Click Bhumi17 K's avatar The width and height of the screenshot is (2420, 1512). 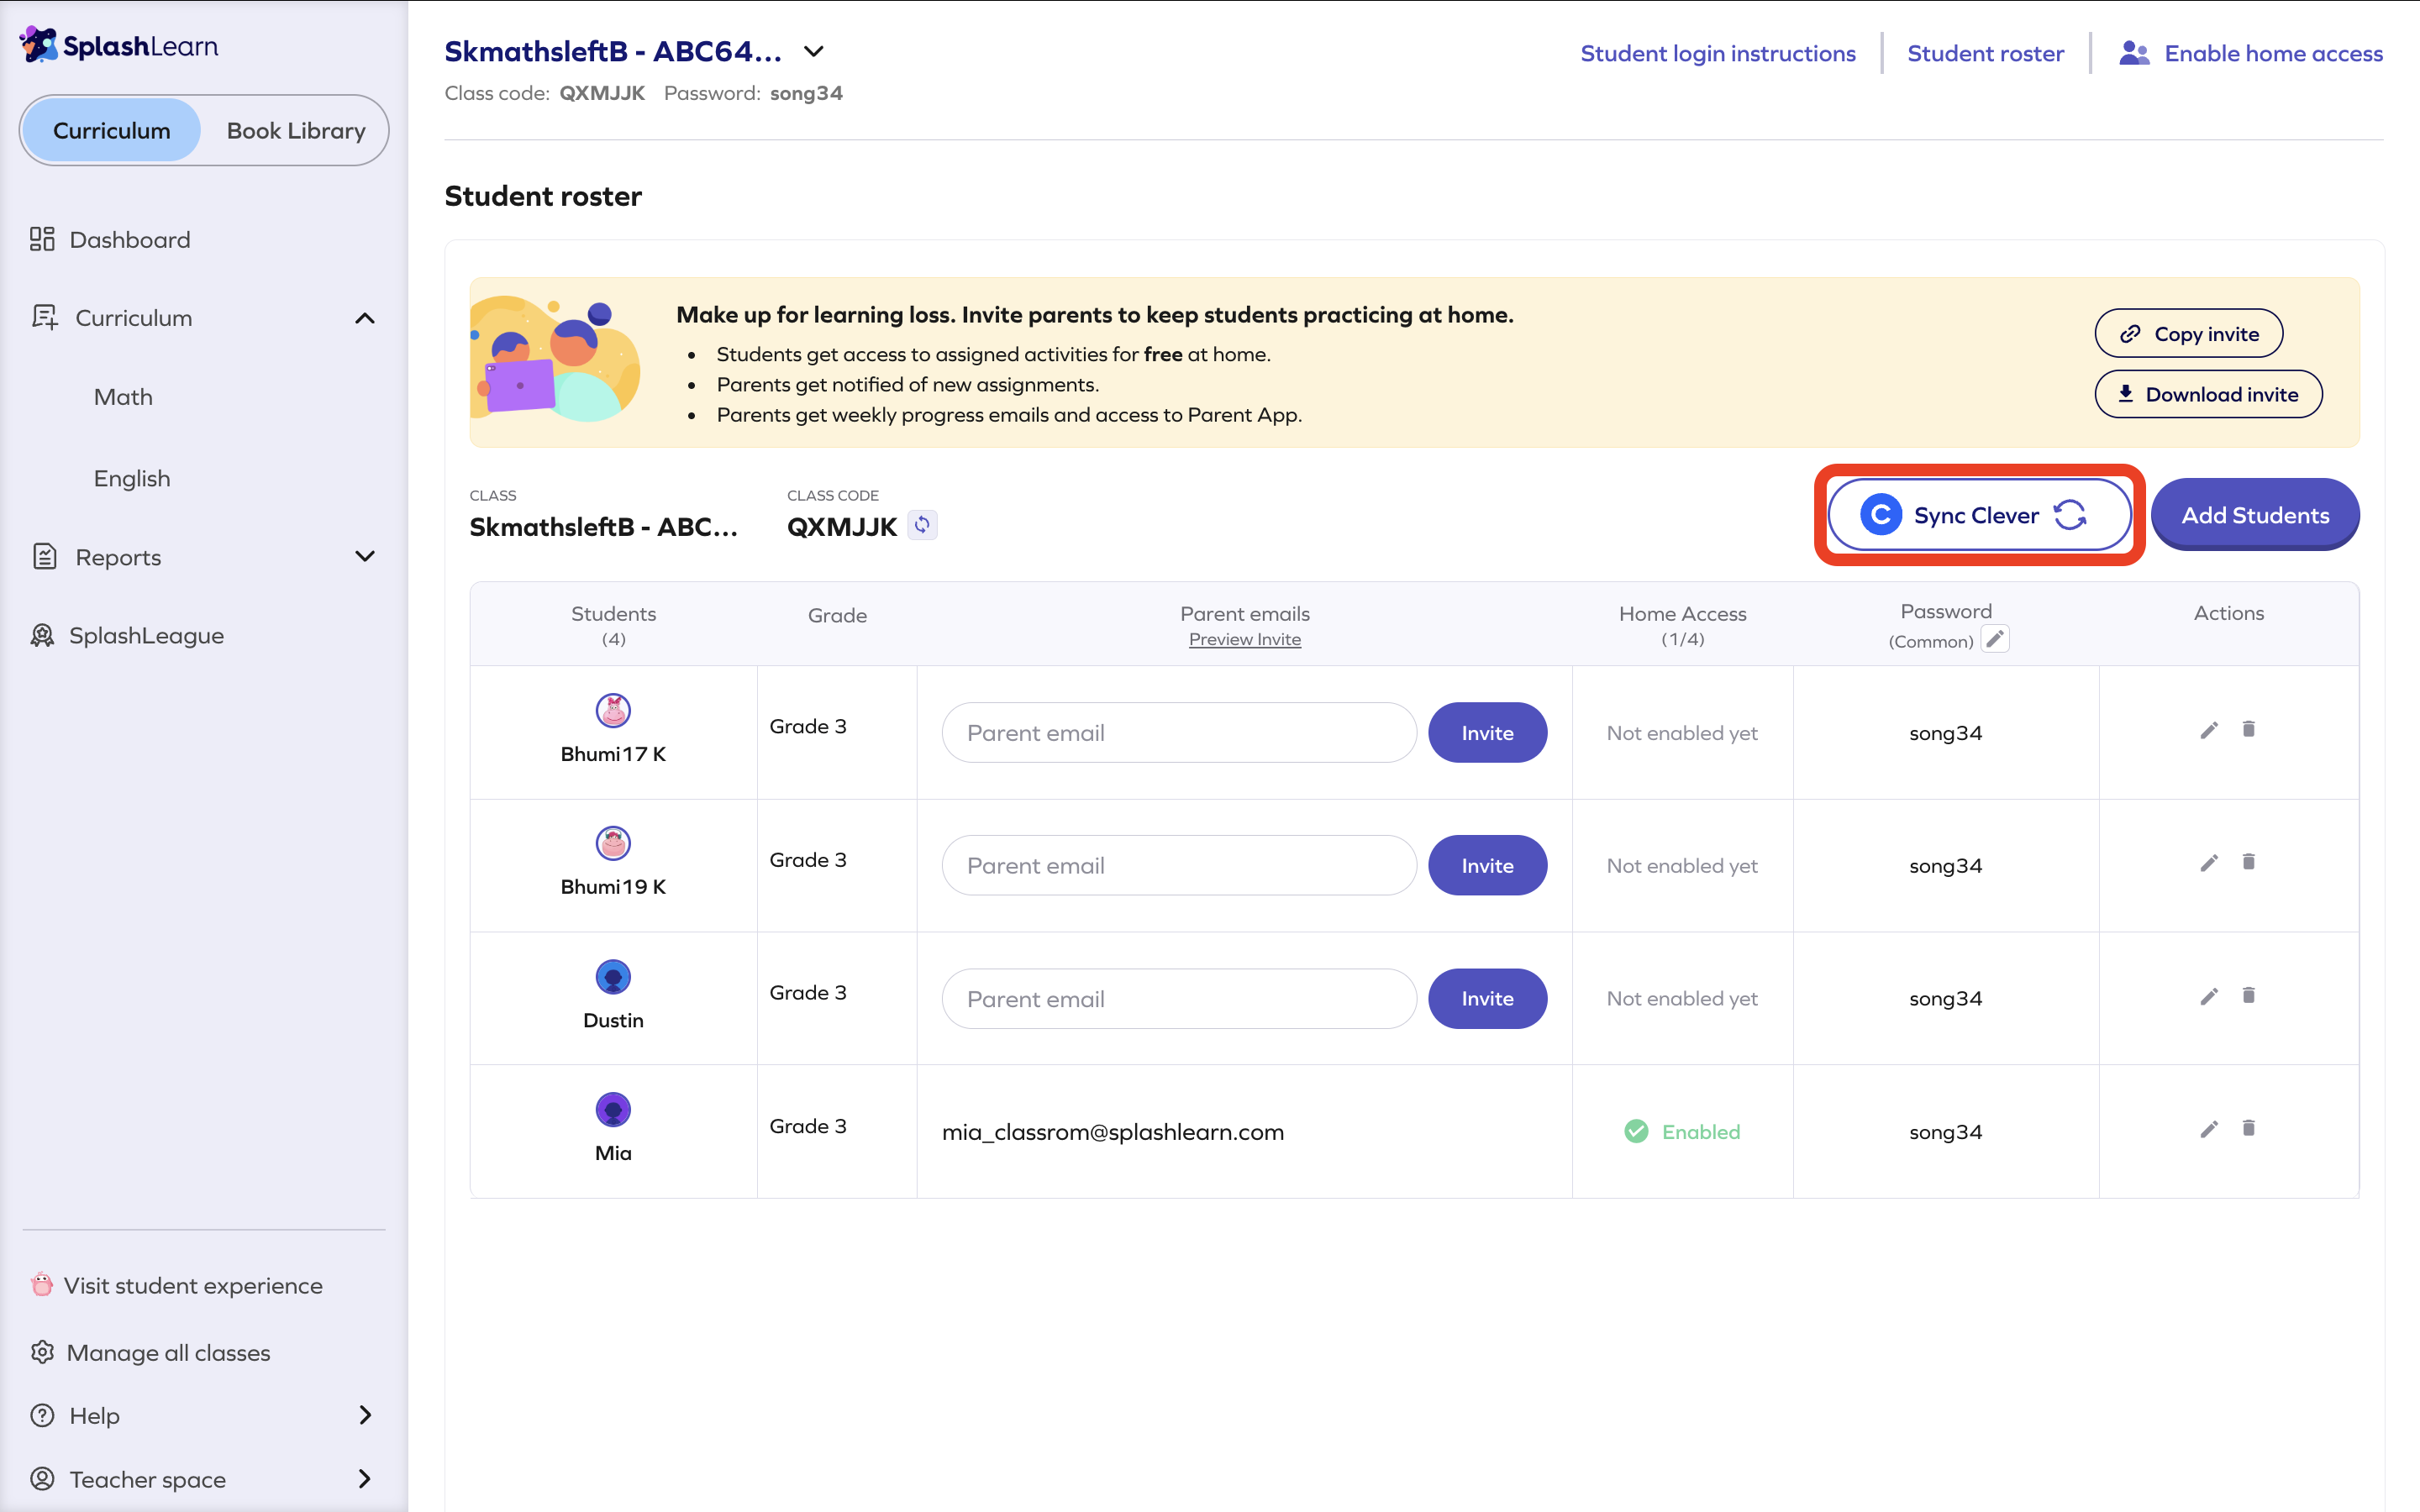click(613, 711)
